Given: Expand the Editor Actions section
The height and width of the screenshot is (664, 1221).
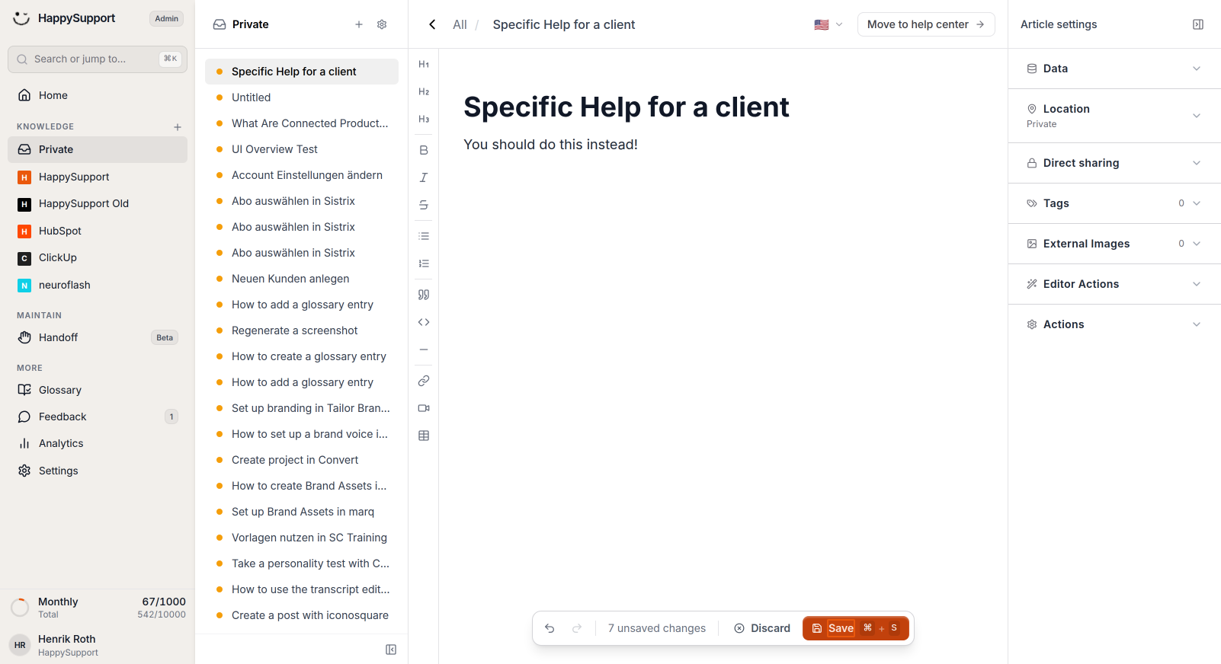Looking at the screenshot, I should click(x=1114, y=284).
